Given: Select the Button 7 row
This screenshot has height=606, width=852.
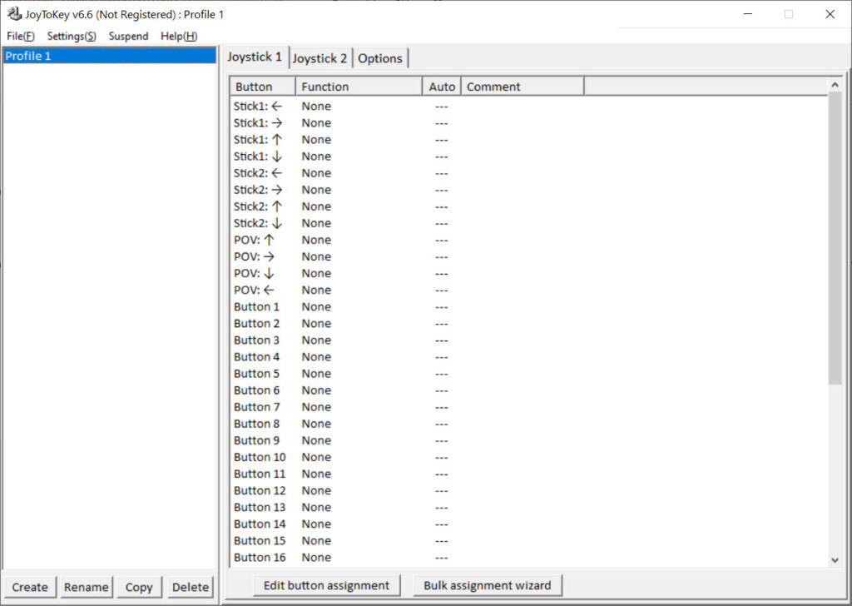Looking at the screenshot, I should (x=528, y=407).
